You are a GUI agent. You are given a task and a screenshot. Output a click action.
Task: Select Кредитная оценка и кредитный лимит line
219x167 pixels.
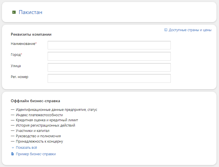47,120
